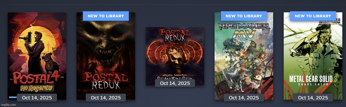Open the POSTAL 4 No Regerts game cover
346x107 pixels.
point(37,56)
